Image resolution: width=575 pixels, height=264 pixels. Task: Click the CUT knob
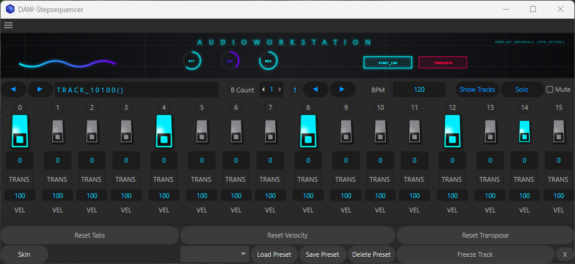(230, 61)
